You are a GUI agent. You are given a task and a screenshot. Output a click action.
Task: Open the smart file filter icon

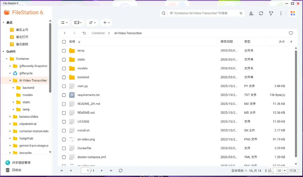(271, 13)
